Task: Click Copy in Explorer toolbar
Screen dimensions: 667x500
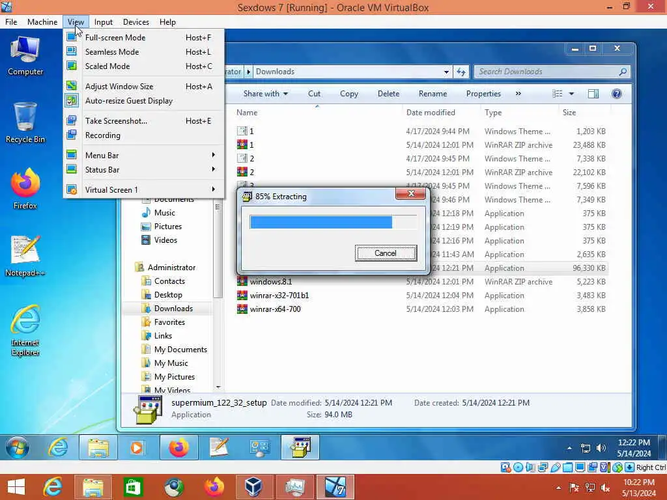Action: (x=349, y=94)
